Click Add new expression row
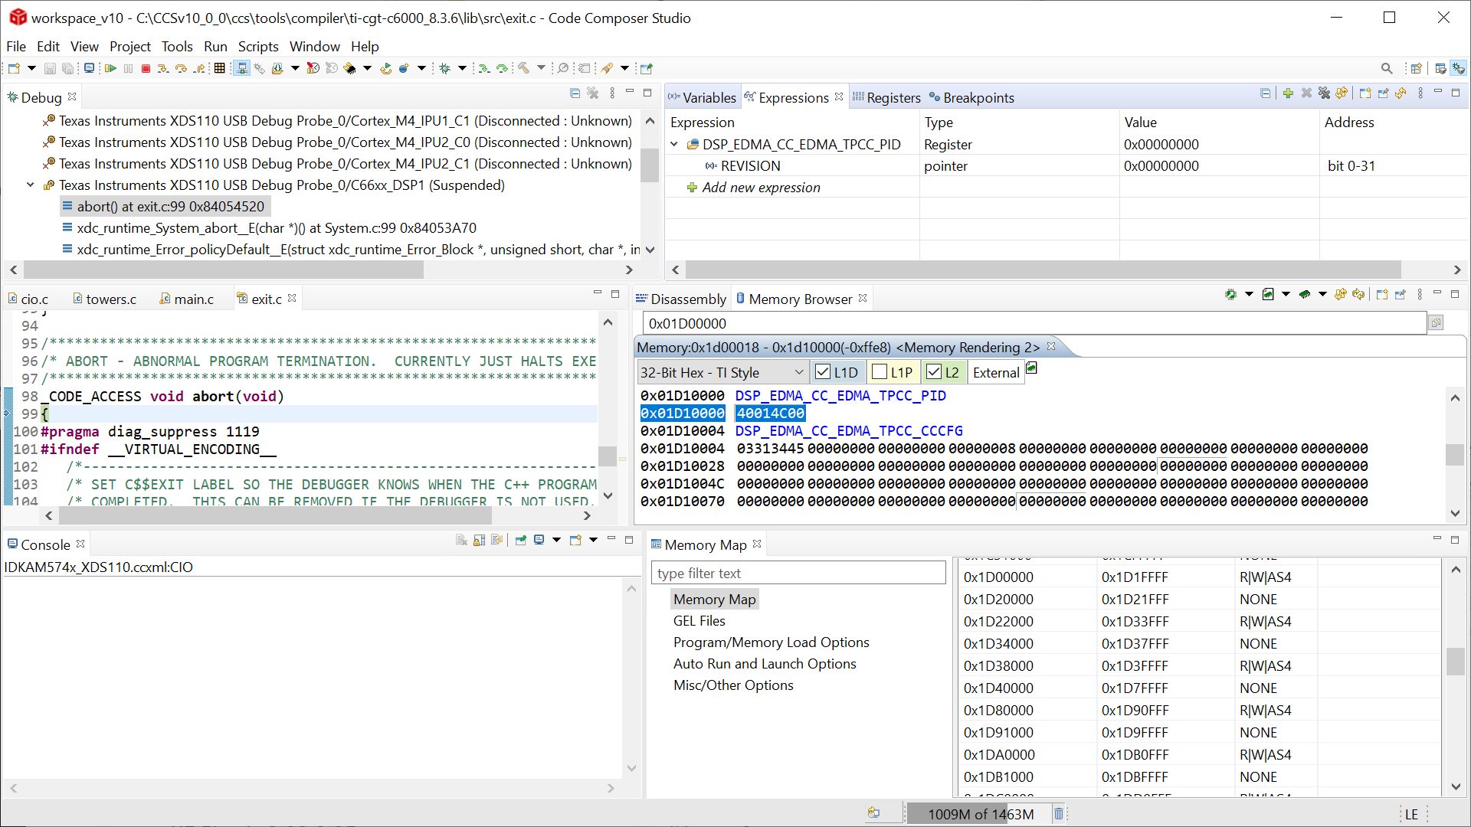The width and height of the screenshot is (1471, 827). pos(761,188)
